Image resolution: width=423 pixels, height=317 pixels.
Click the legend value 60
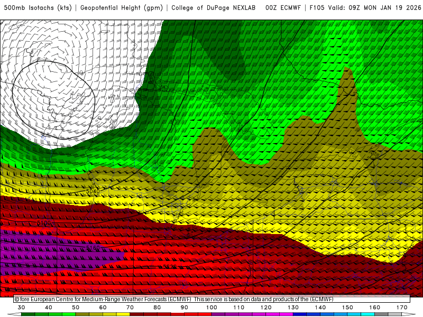click(x=103, y=307)
